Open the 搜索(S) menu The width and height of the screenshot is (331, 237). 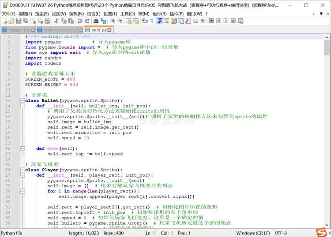point(42,14)
